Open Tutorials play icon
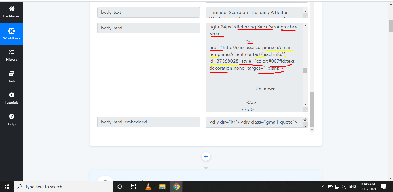Image resolution: width=393 pixels, height=192 pixels. pyautogui.click(x=12, y=95)
